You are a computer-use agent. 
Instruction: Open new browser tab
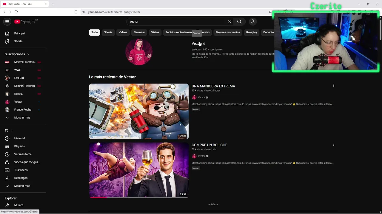point(53,4)
